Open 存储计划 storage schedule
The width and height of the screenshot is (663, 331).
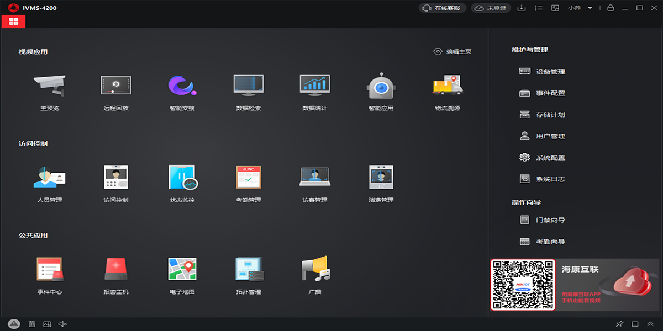(x=543, y=114)
